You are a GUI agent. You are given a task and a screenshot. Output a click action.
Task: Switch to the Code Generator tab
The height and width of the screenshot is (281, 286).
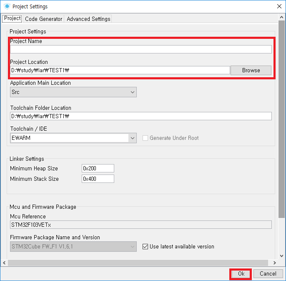click(44, 19)
